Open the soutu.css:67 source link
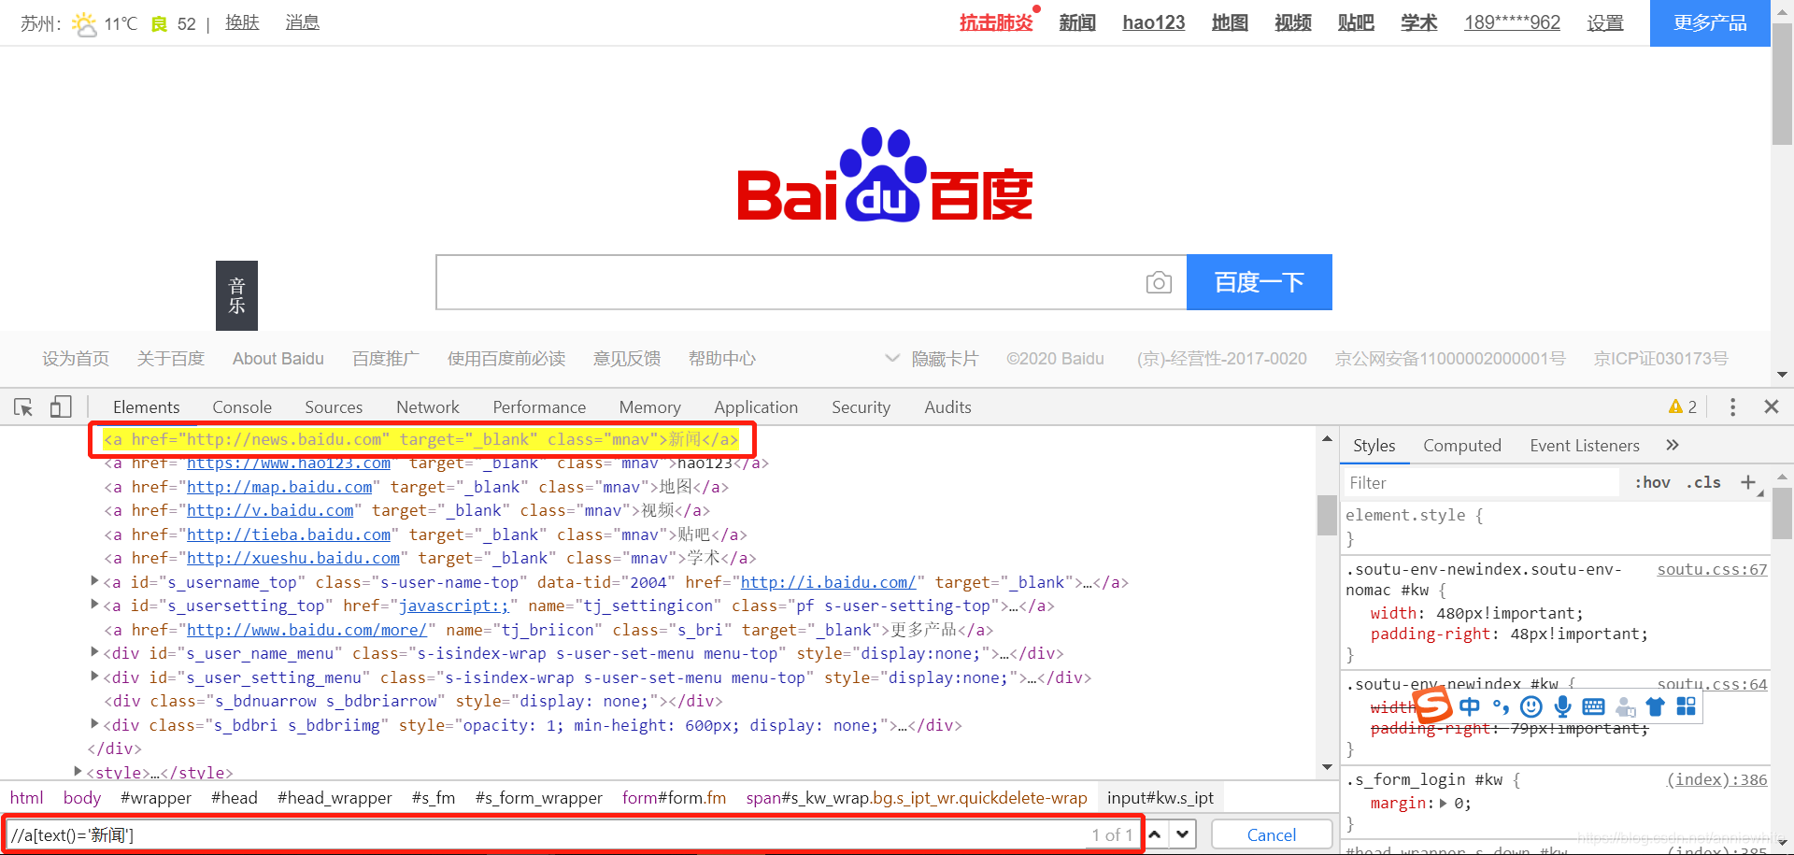 pos(1712,569)
